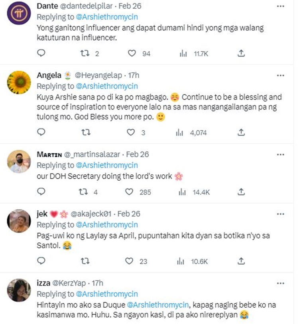This screenshot has width=299, height=324.
Task: Open Angela's sunflower profile picture
Action: (19, 82)
